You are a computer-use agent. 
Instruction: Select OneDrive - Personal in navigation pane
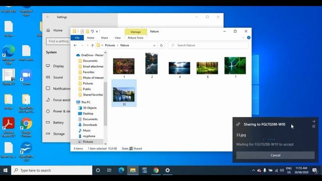[x=90, y=55]
